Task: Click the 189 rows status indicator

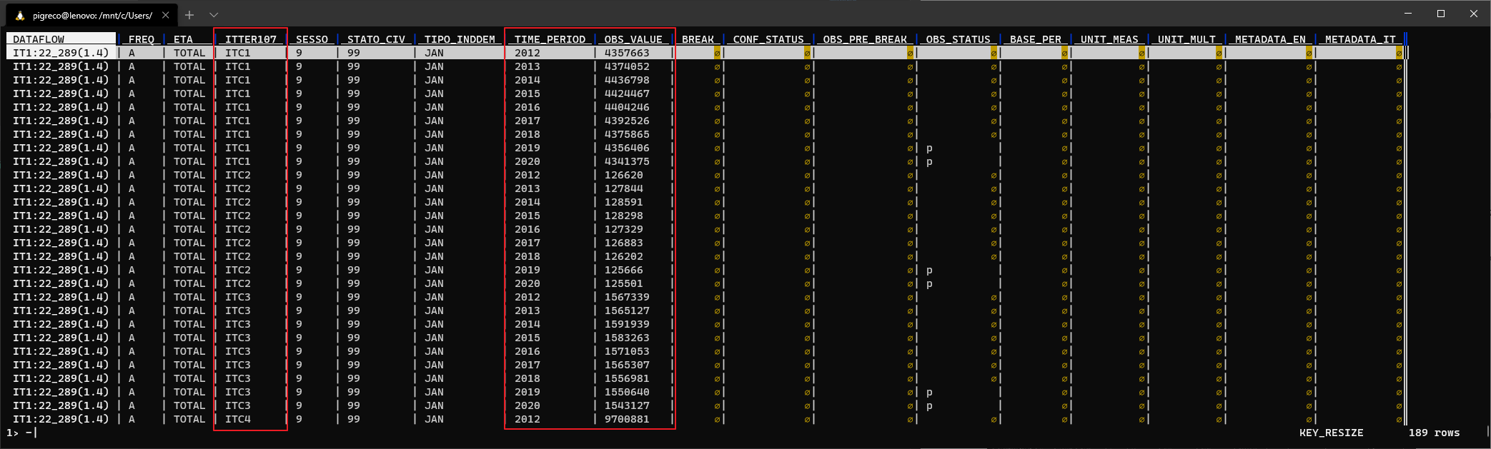Action: (x=1434, y=433)
